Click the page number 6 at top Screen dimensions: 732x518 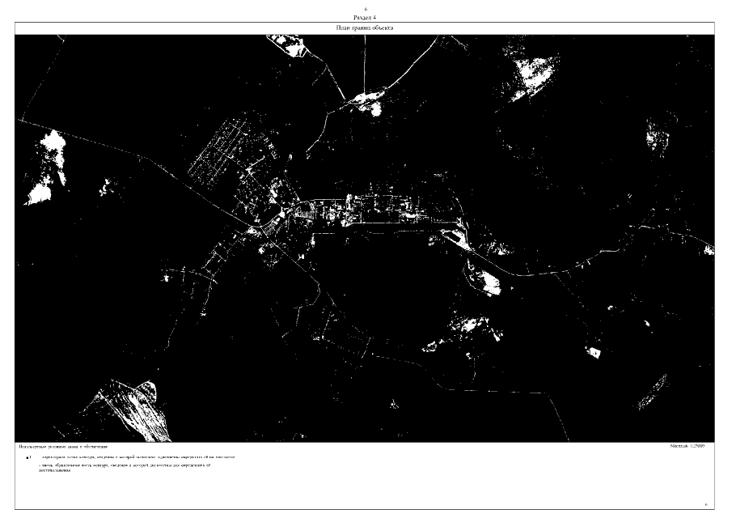(366, 9)
